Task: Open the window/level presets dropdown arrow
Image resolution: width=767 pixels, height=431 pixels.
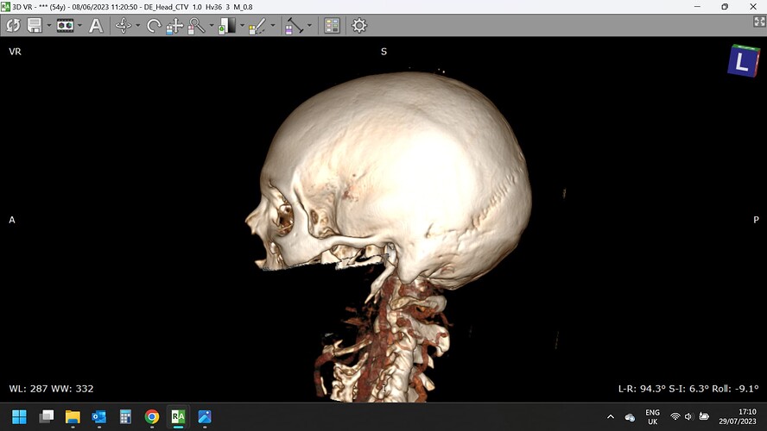Action: tap(242, 25)
